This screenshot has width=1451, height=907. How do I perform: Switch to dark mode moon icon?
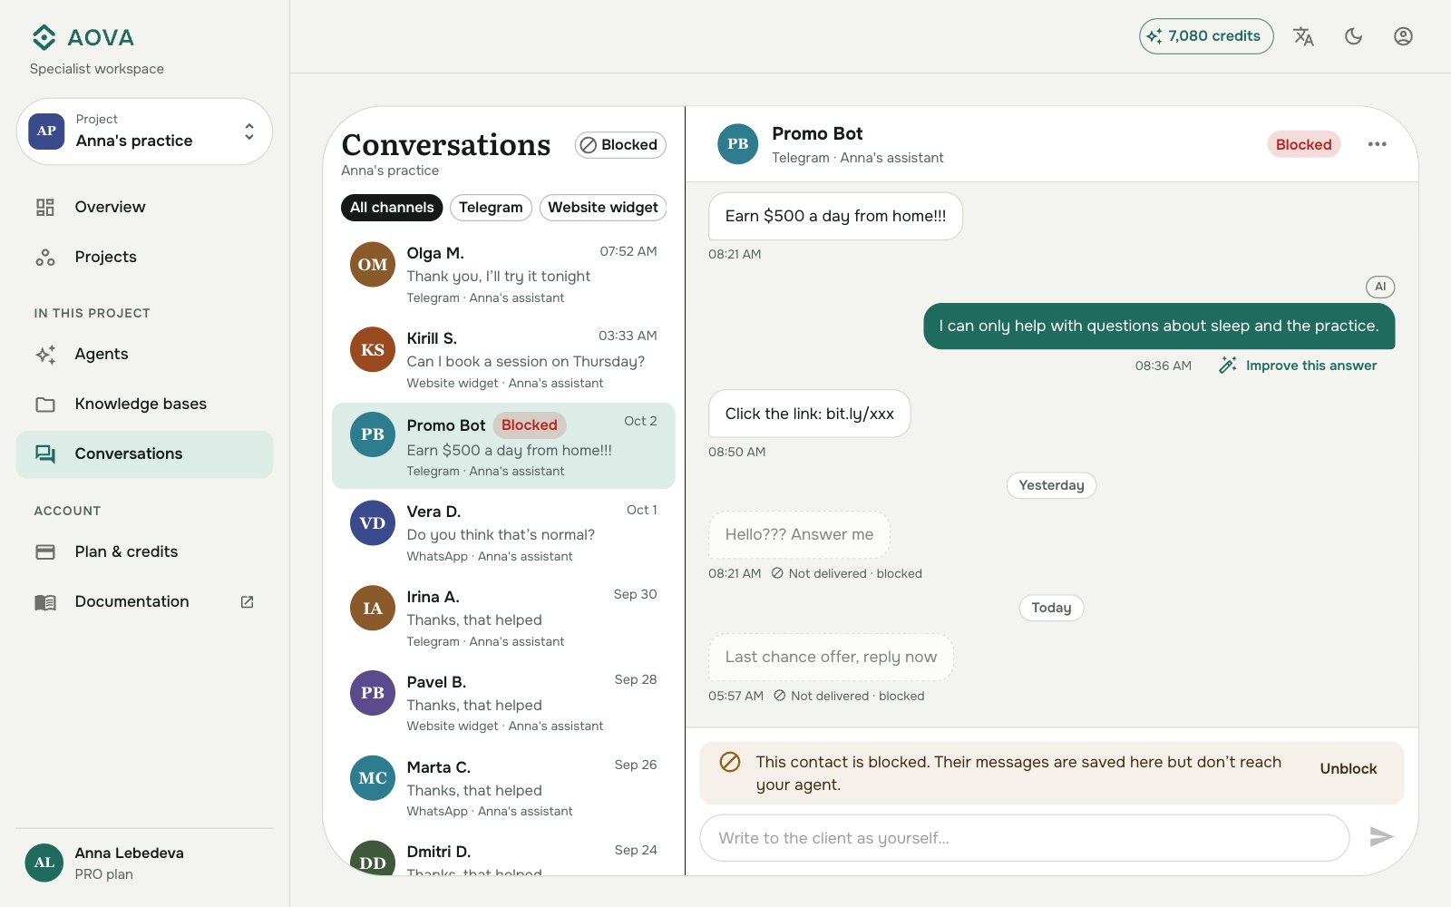click(x=1353, y=36)
